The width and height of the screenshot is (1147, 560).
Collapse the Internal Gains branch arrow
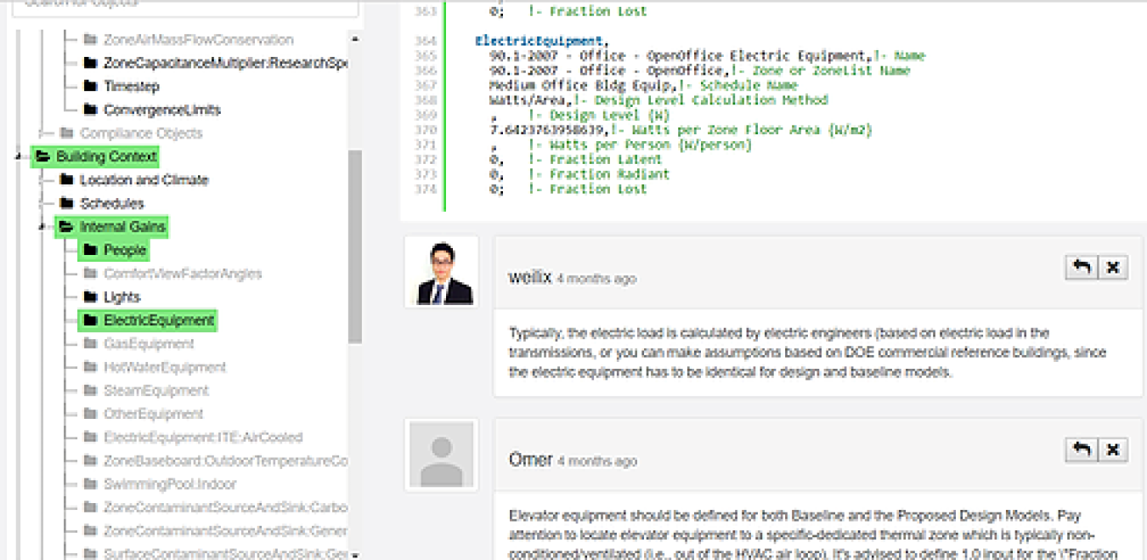click(x=42, y=227)
